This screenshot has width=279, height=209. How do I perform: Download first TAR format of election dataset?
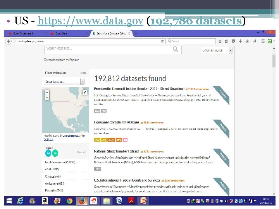97,111
